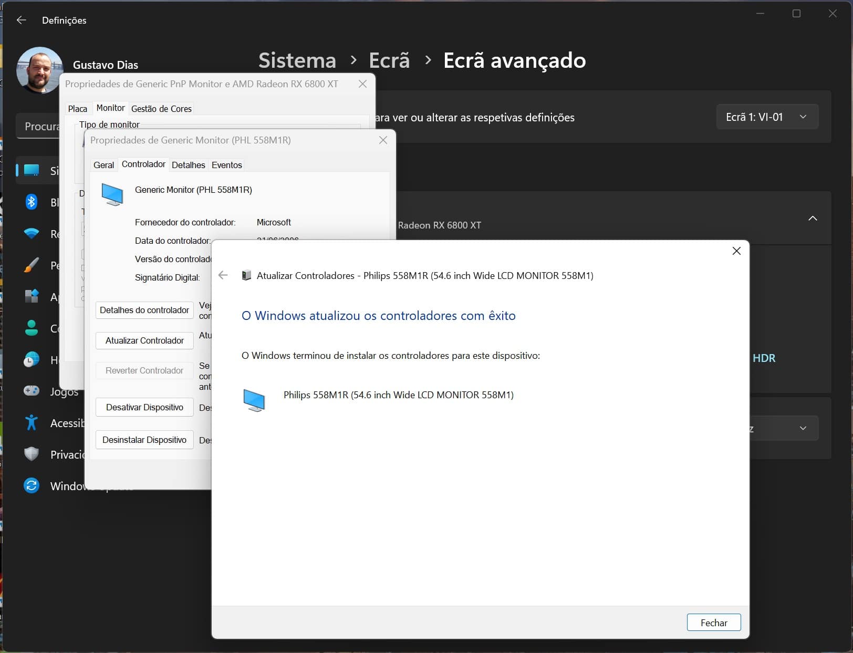853x653 pixels.
Task: Open the Time and language clock icon
Action: [32, 360]
